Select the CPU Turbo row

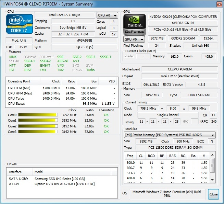62,99
